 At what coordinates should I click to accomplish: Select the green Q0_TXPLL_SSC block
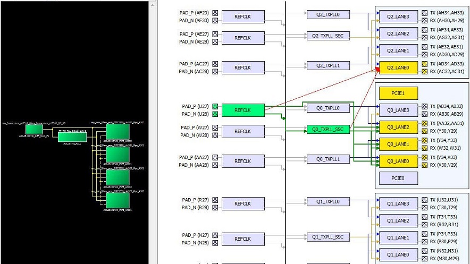tap(328, 129)
